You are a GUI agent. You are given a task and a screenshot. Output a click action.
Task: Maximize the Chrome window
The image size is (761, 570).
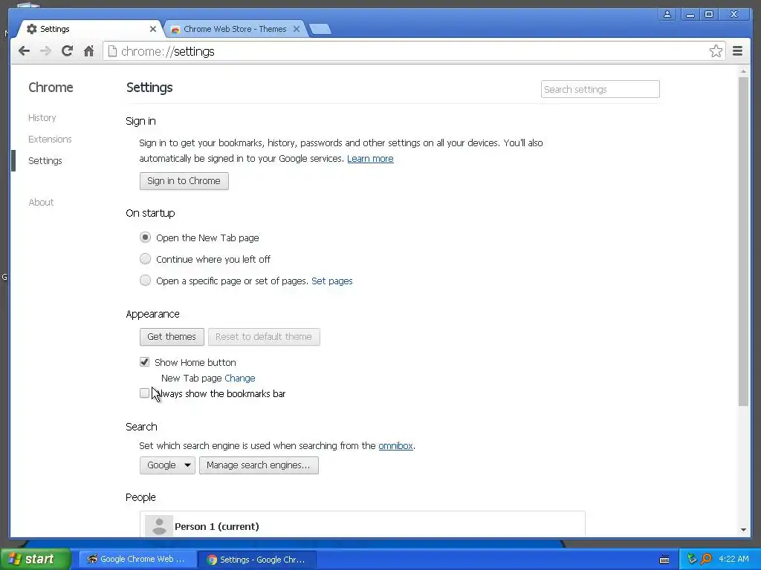pos(709,14)
